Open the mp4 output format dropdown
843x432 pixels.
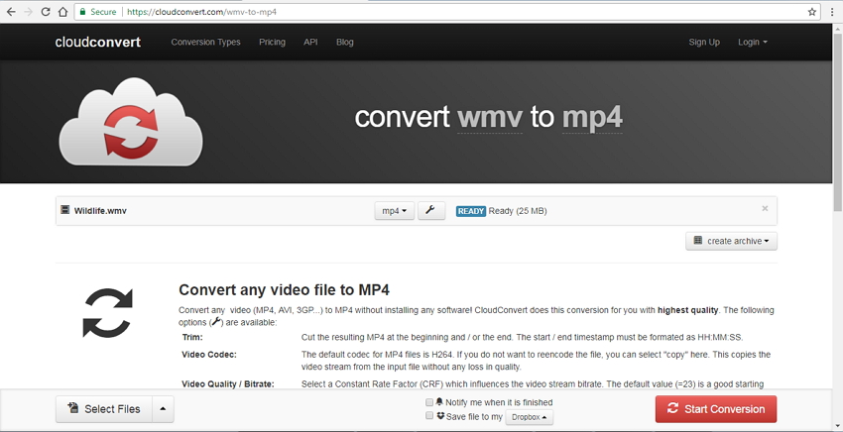click(394, 211)
